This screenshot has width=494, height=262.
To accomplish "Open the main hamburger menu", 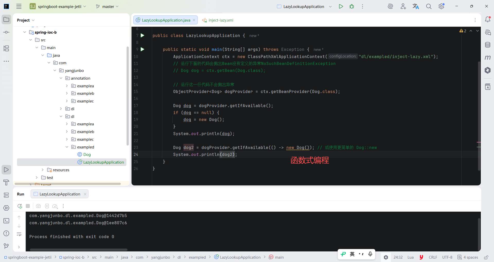I will coord(19,6).
